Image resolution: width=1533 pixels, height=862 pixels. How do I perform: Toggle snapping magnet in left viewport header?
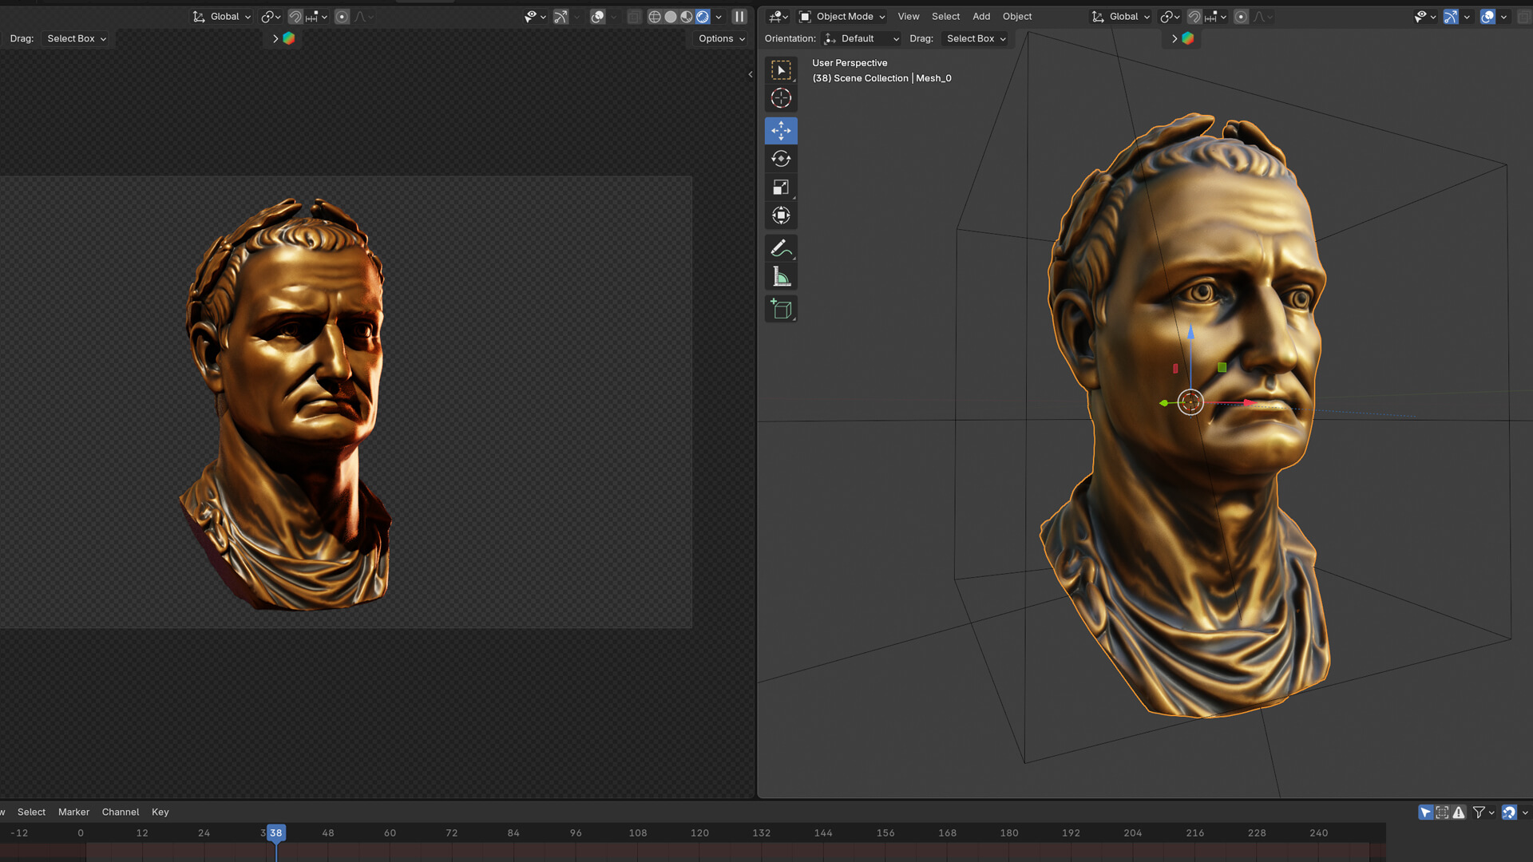tap(295, 17)
